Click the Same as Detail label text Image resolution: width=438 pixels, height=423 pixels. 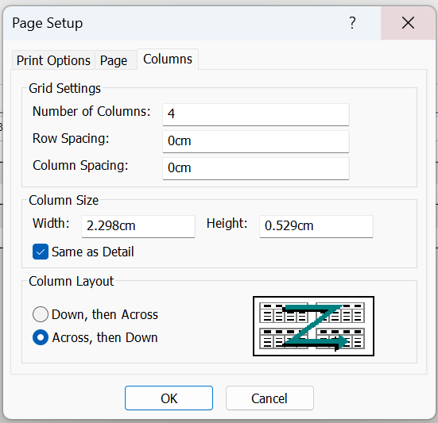coord(93,252)
